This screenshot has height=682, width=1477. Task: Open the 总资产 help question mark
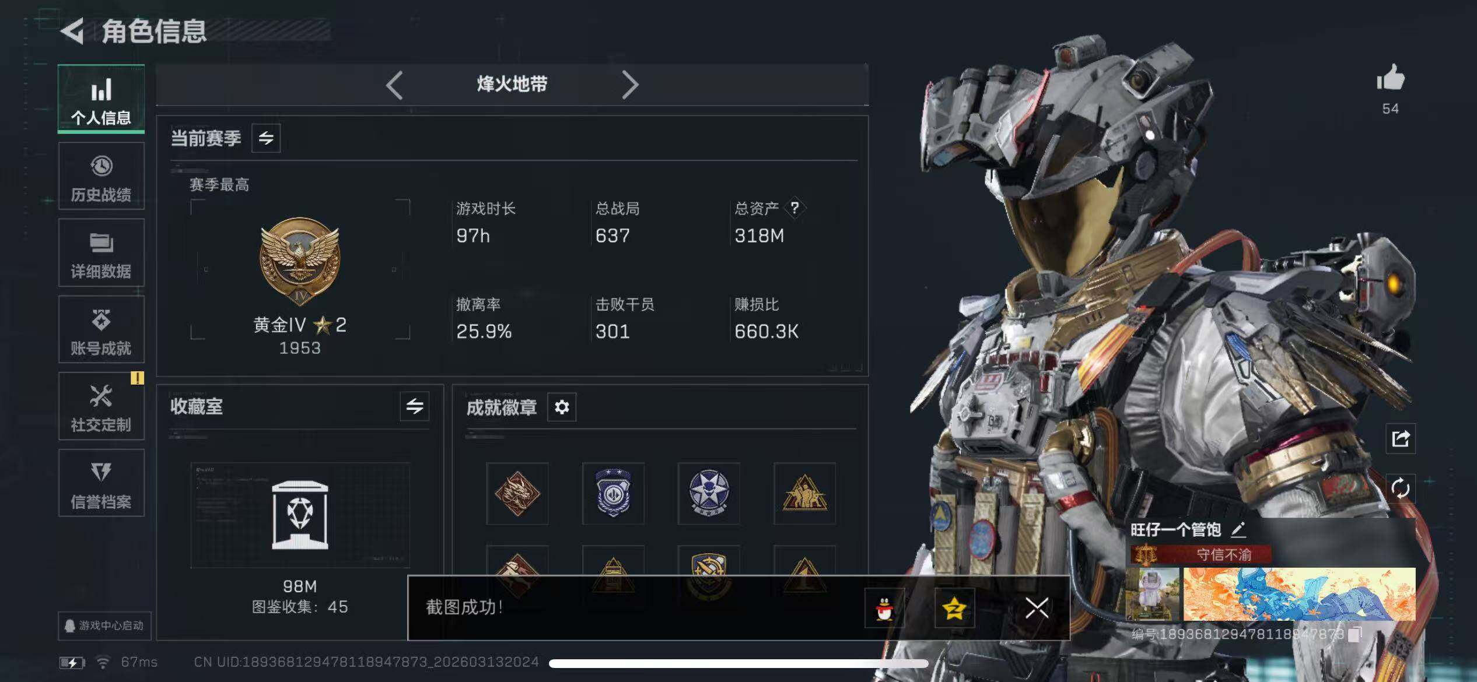(794, 208)
